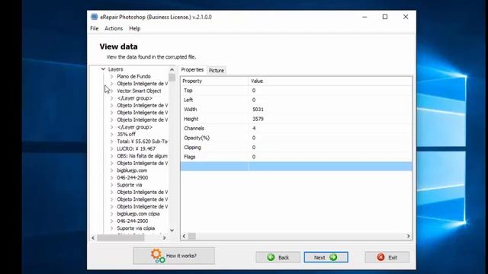Select bigbluejp.com cópia layer

(138, 214)
